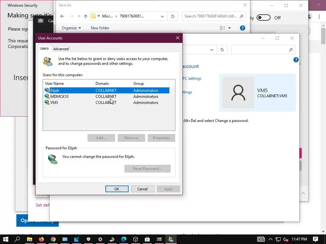Screen dimensions: 326x244
Task: Click the Remove button
Action: click(131, 138)
